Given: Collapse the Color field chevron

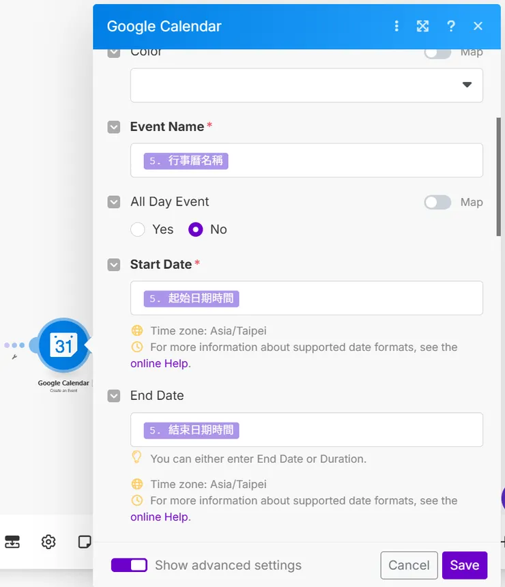Looking at the screenshot, I should click(114, 53).
